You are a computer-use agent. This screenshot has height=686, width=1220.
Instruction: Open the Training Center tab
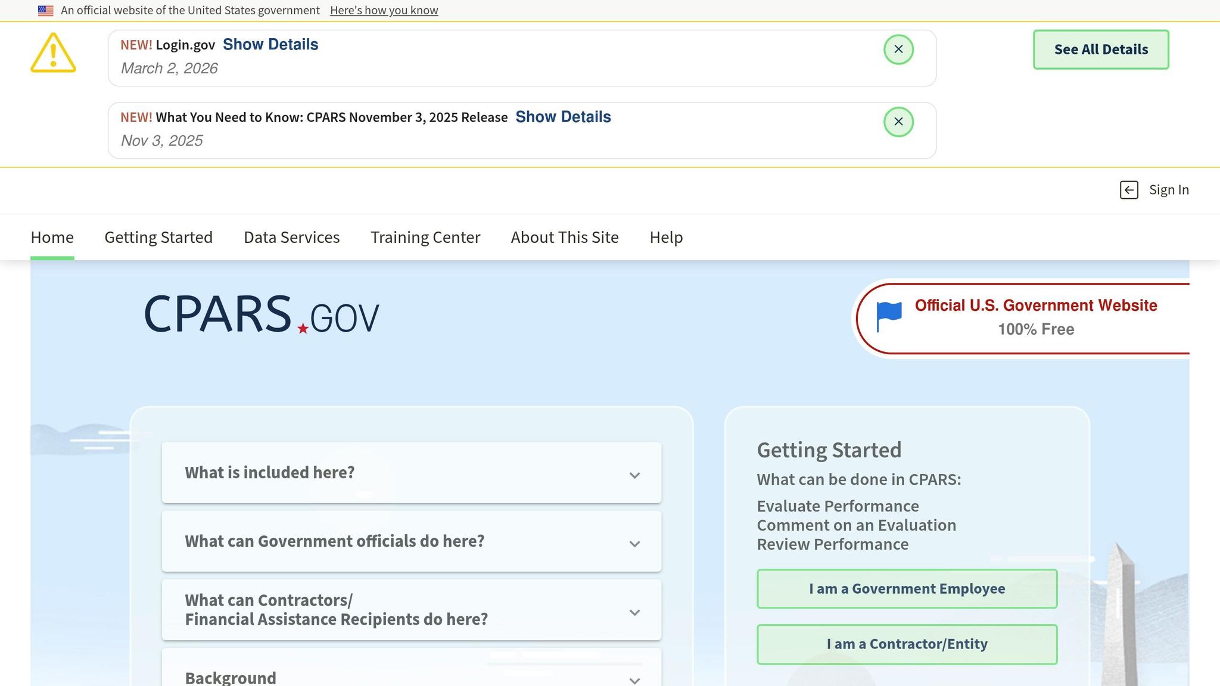click(425, 238)
